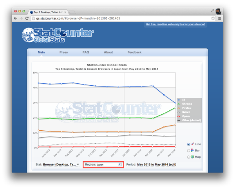Click the Firefox legend entry
The width and height of the screenshot is (235, 189).
pyautogui.click(x=184, y=108)
